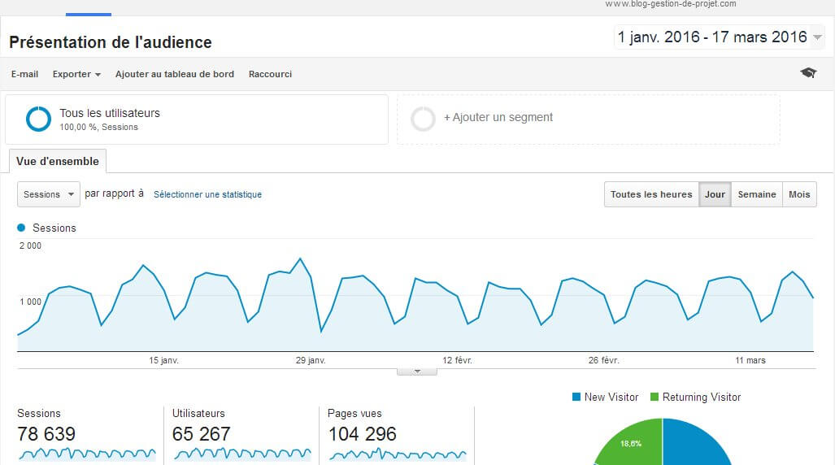Click the 11 mars axis label
The height and width of the screenshot is (465, 835).
coord(750,361)
